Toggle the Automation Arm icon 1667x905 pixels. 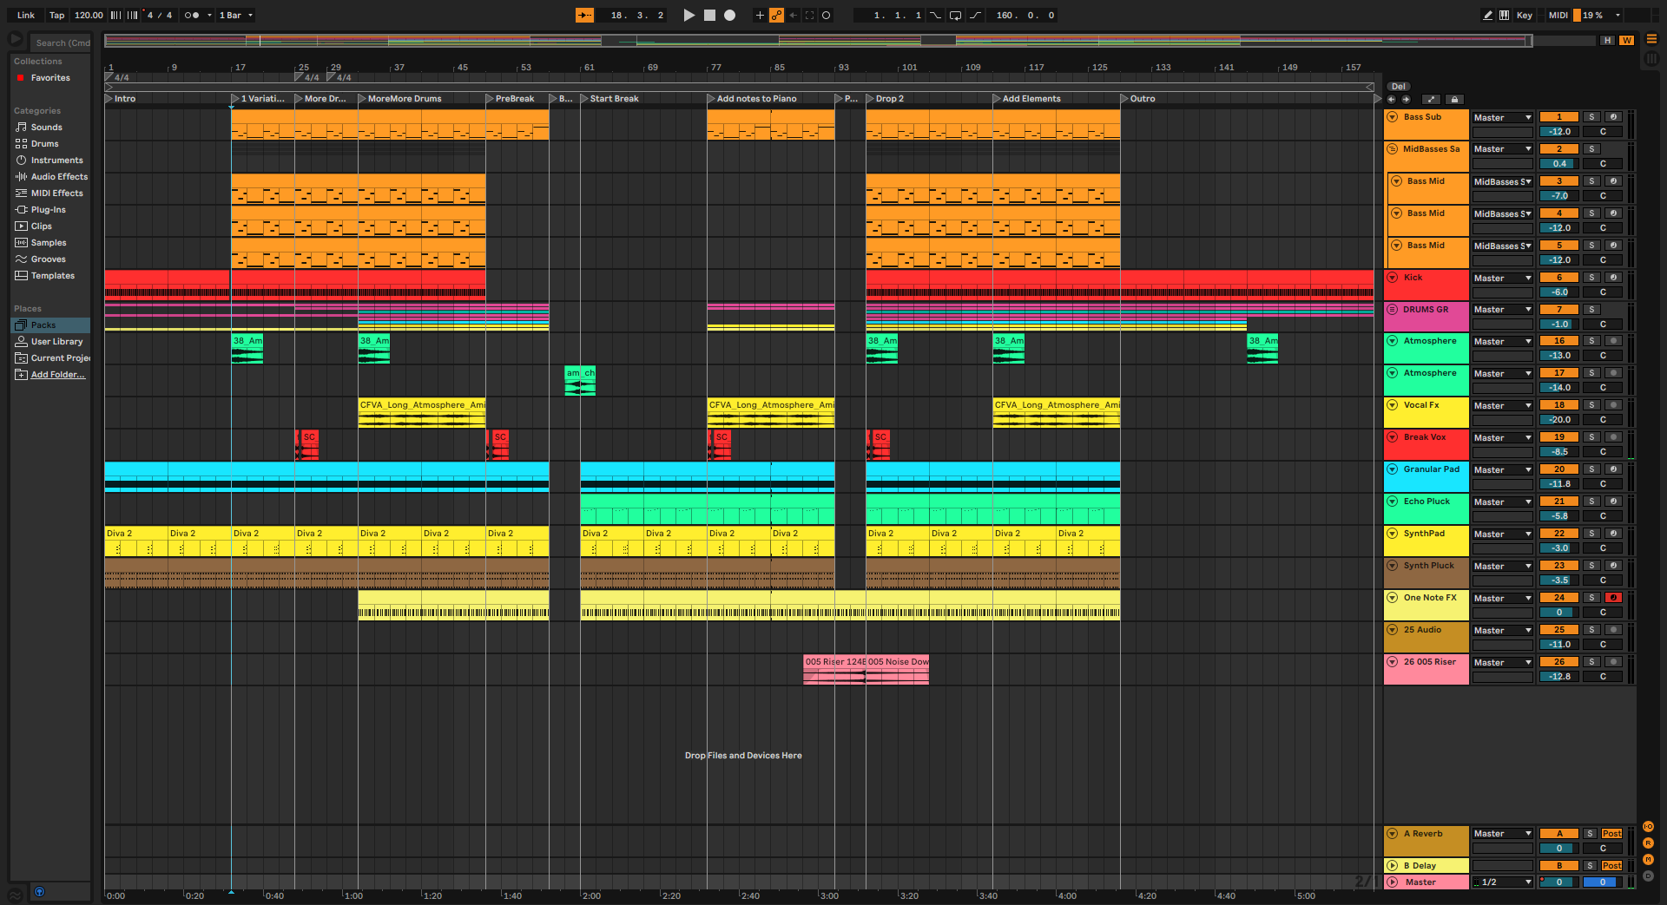coord(776,15)
